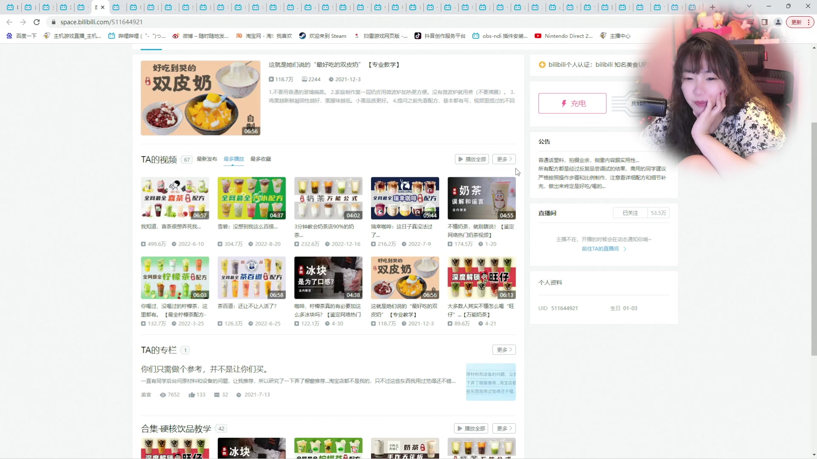Open the 微博 bookmark
The height and width of the screenshot is (459, 817).
200,36
